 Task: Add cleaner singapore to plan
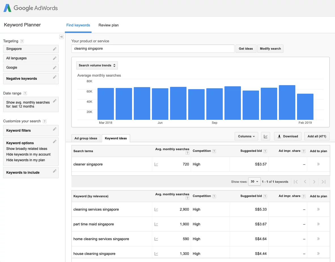click(x=318, y=164)
